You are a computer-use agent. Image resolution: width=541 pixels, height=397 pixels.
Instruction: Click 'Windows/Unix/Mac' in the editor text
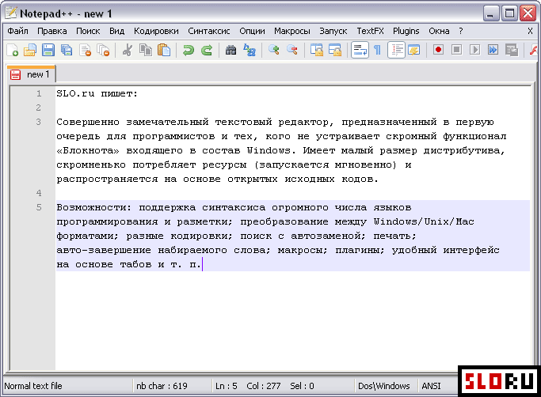tap(424, 221)
